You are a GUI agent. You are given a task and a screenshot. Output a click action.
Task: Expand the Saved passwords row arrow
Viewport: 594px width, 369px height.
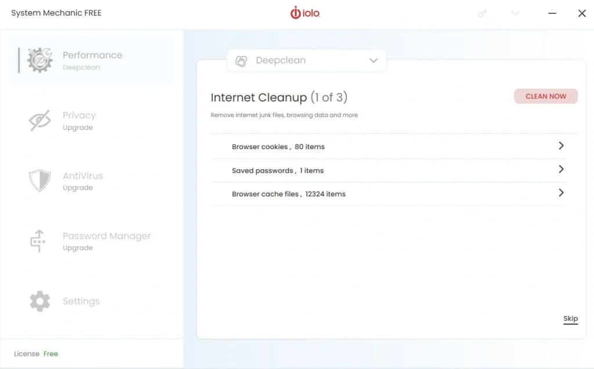click(561, 169)
